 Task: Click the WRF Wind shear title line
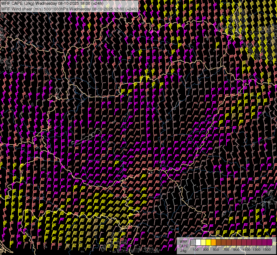(x=69, y=9)
